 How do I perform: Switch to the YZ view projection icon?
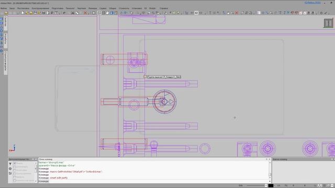pyautogui.click(x=200, y=13)
